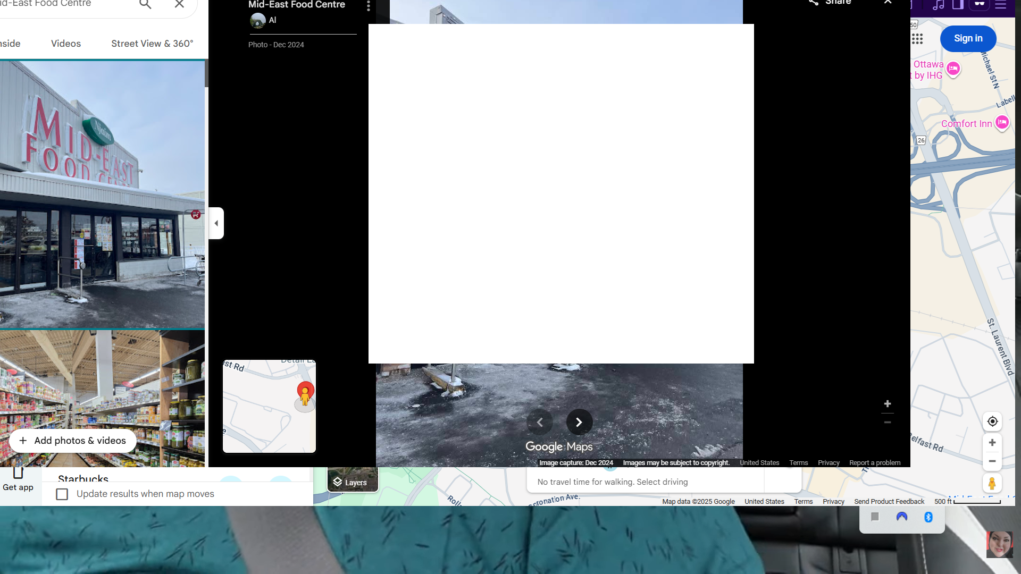Open the Report a problem link
The height and width of the screenshot is (574, 1021).
tap(875, 463)
